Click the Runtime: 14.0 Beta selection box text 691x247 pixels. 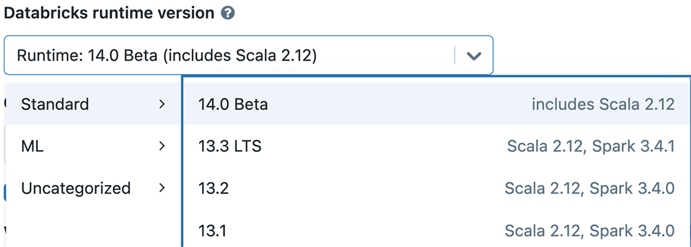(166, 56)
